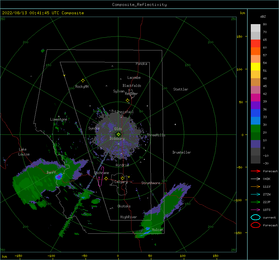
Task: Click the HighRiver label
Action: pyautogui.click(x=129, y=217)
